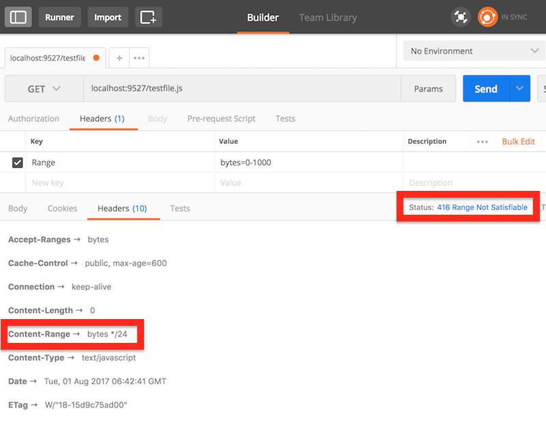This screenshot has height=422, width=546.
Task: Select the localhost:9527/testfile request tab
Action: click(55, 58)
